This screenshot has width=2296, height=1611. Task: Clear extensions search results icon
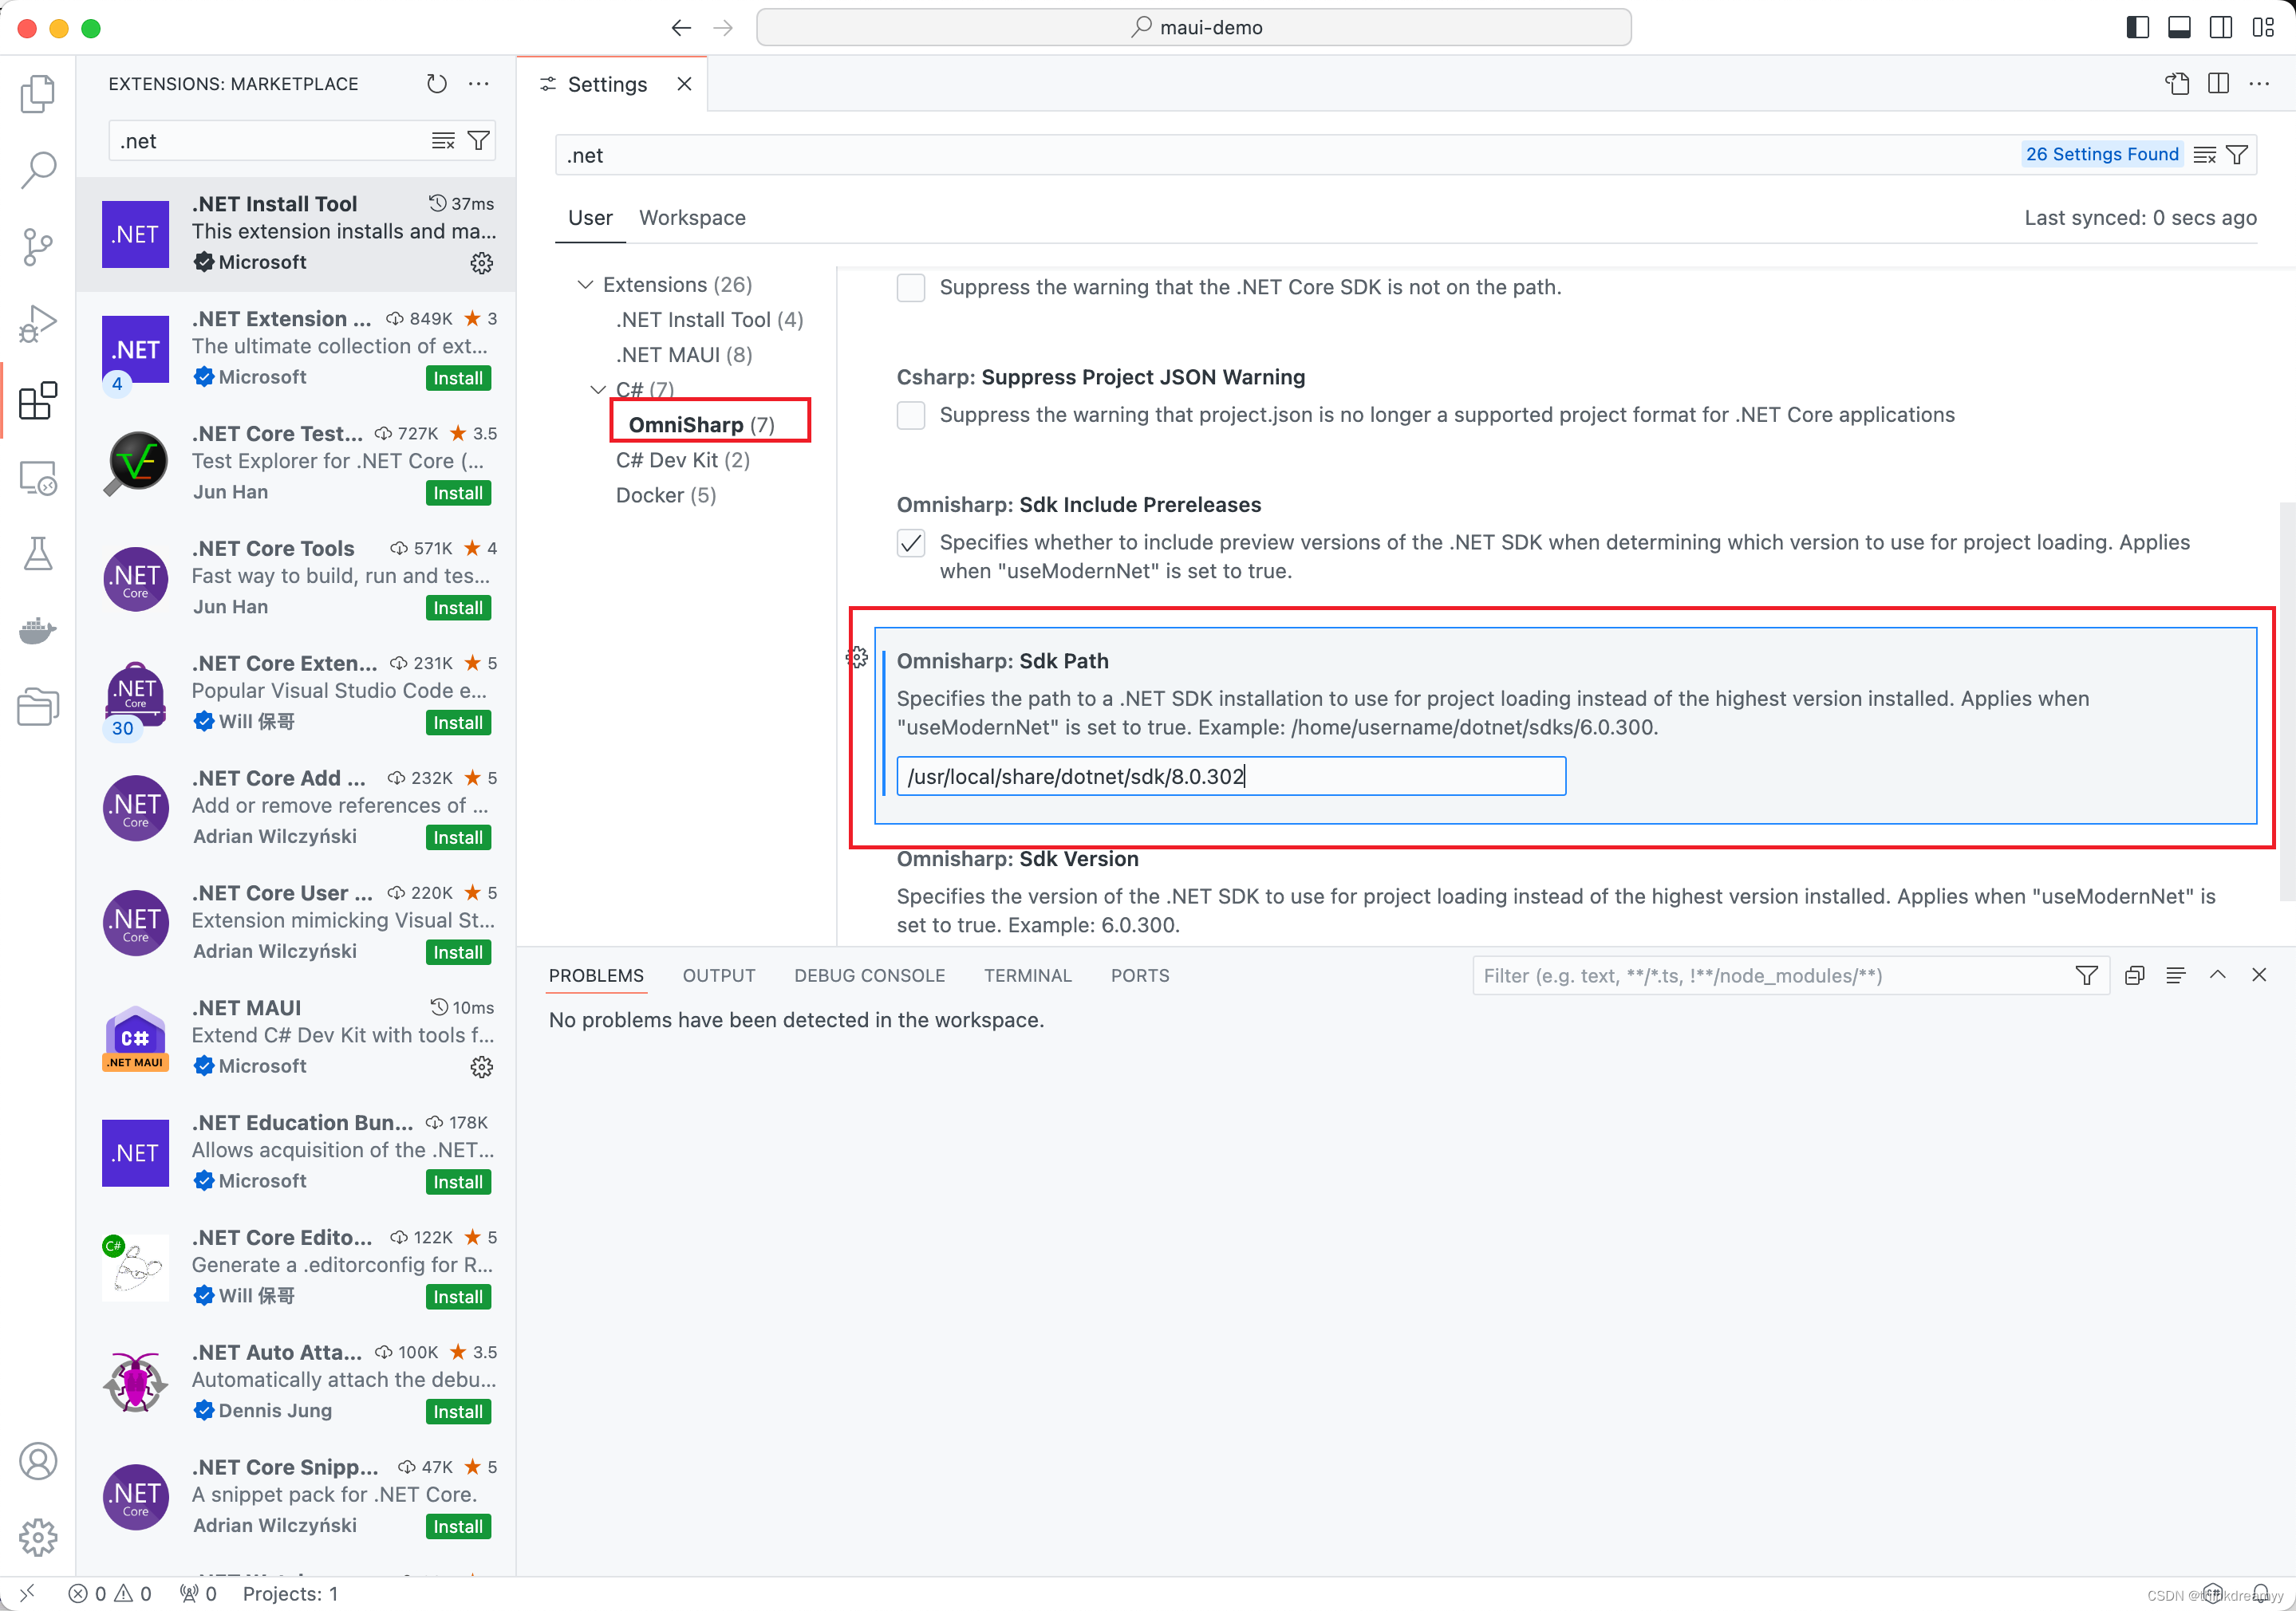[x=443, y=141]
